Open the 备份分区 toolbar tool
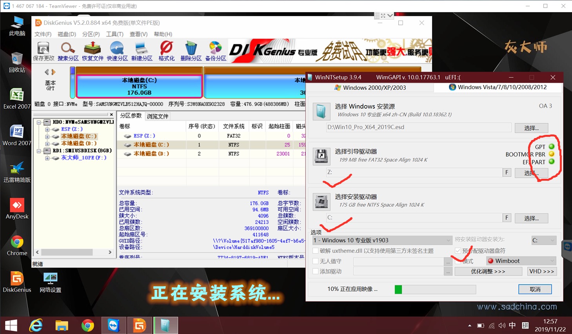572x334 pixels. pyautogui.click(x=216, y=51)
